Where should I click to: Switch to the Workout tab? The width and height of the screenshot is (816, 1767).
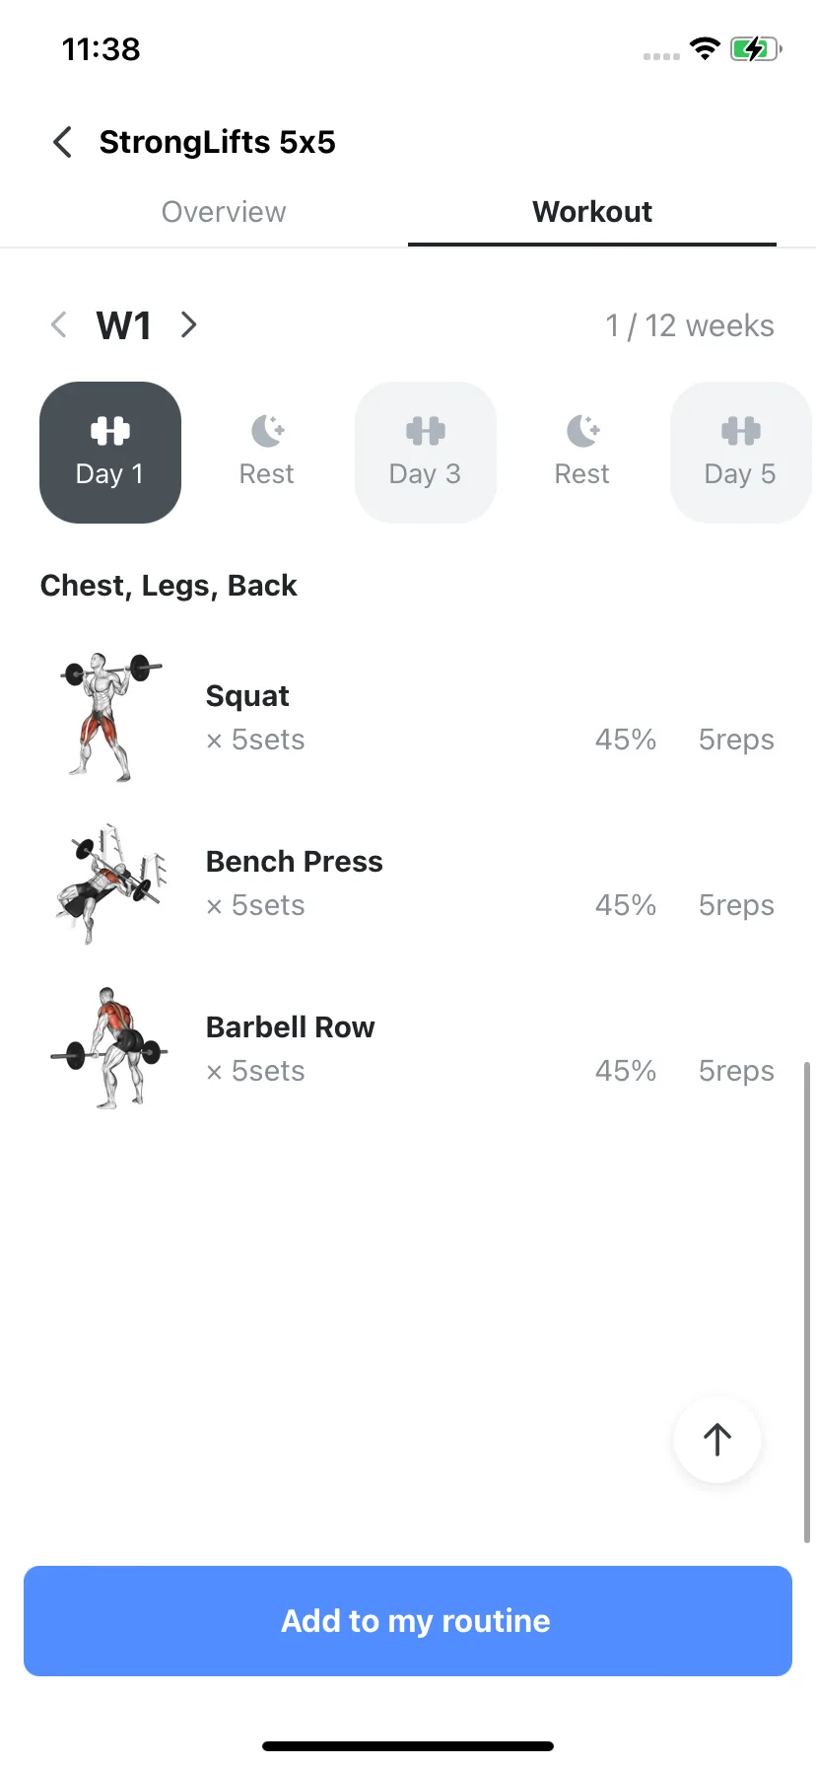[x=592, y=212]
